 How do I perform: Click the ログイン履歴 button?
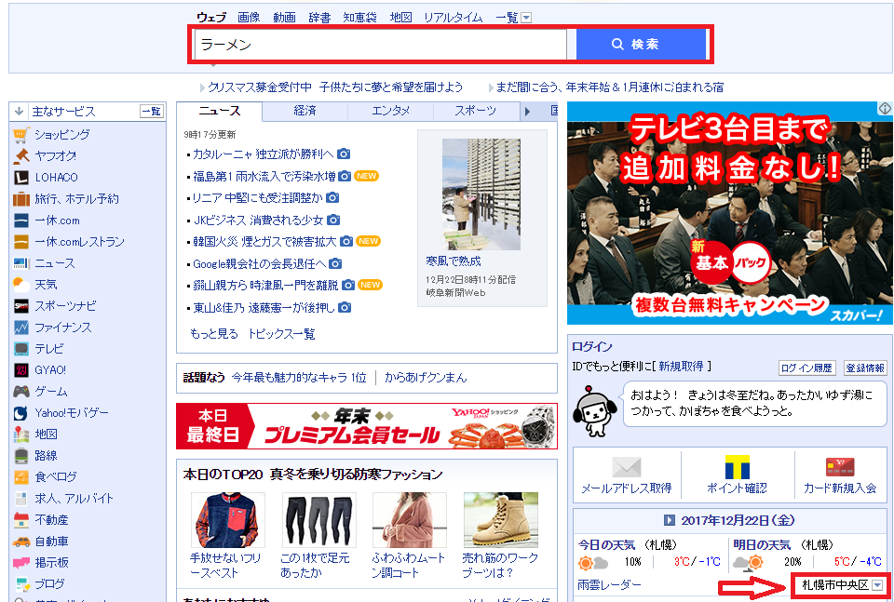[806, 368]
